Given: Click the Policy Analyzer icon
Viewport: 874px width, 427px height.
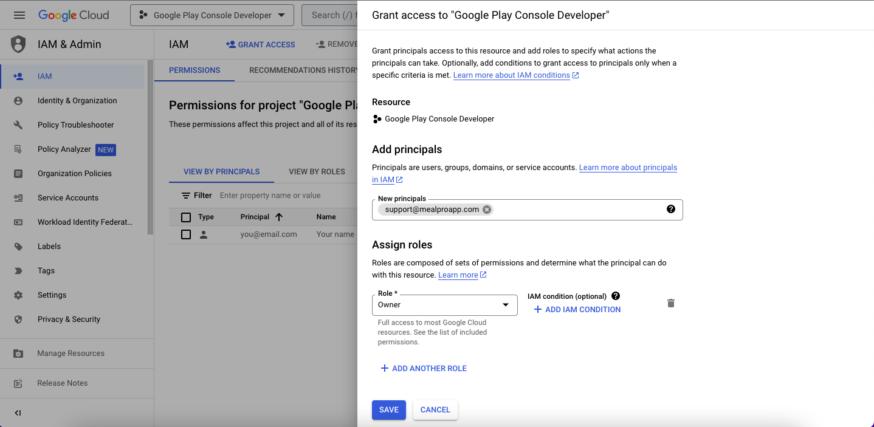Looking at the screenshot, I should click(18, 149).
